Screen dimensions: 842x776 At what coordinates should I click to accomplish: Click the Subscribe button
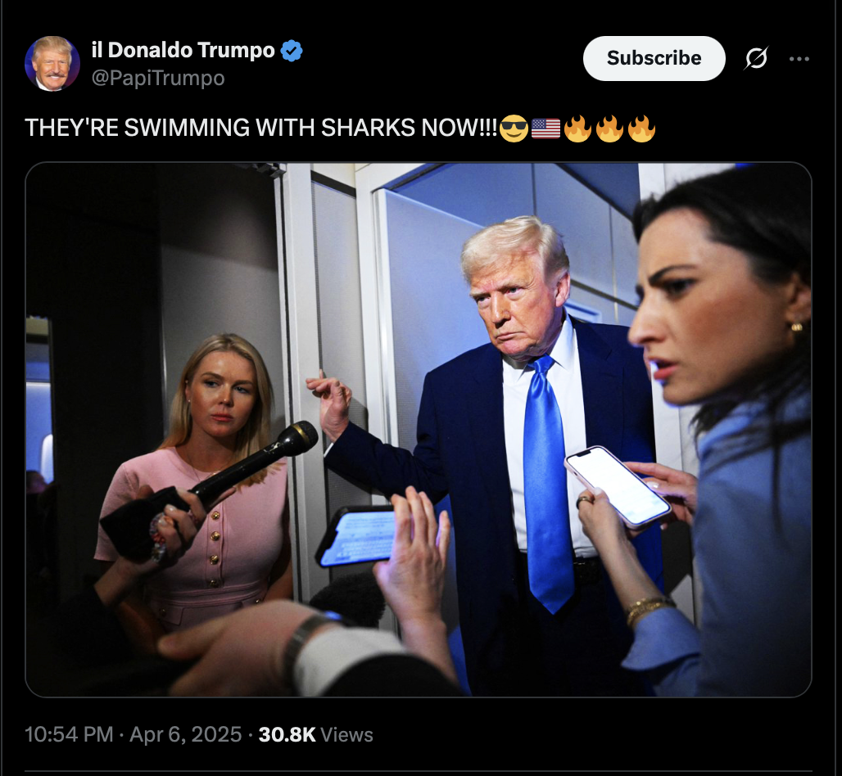(x=654, y=58)
